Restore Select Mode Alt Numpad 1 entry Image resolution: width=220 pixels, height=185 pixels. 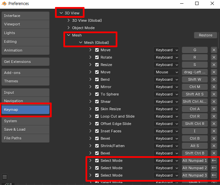[x=214, y=161]
